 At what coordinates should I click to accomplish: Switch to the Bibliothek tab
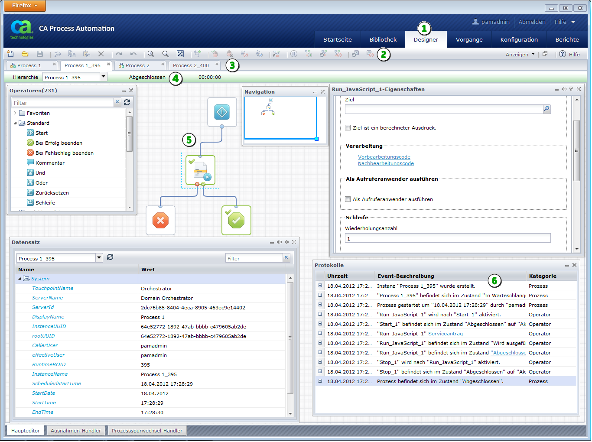pyautogui.click(x=383, y=39)
